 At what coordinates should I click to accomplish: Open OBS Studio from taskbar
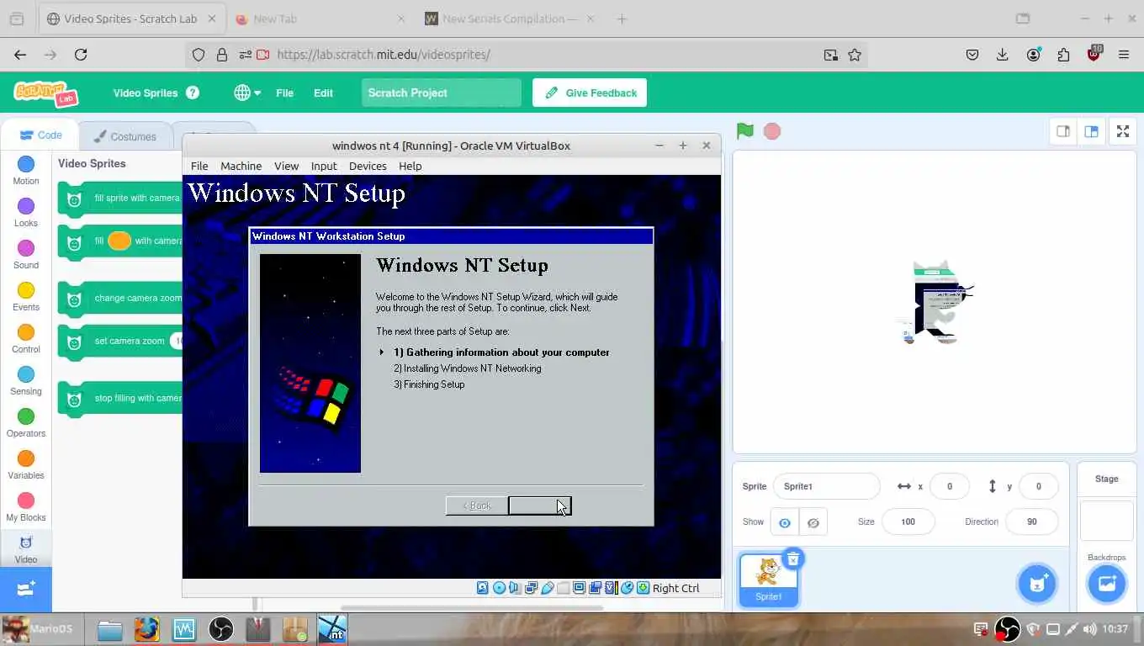pyautogui.click(x=220, y=629)
